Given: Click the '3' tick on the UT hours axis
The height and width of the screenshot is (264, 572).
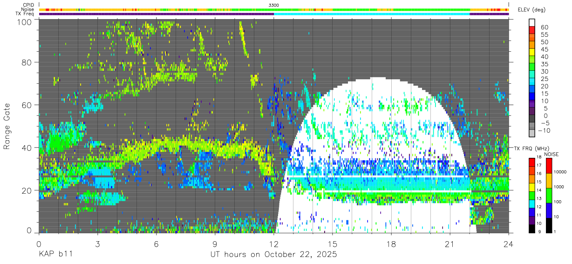Looking at the screenshot, I should 97,244.
